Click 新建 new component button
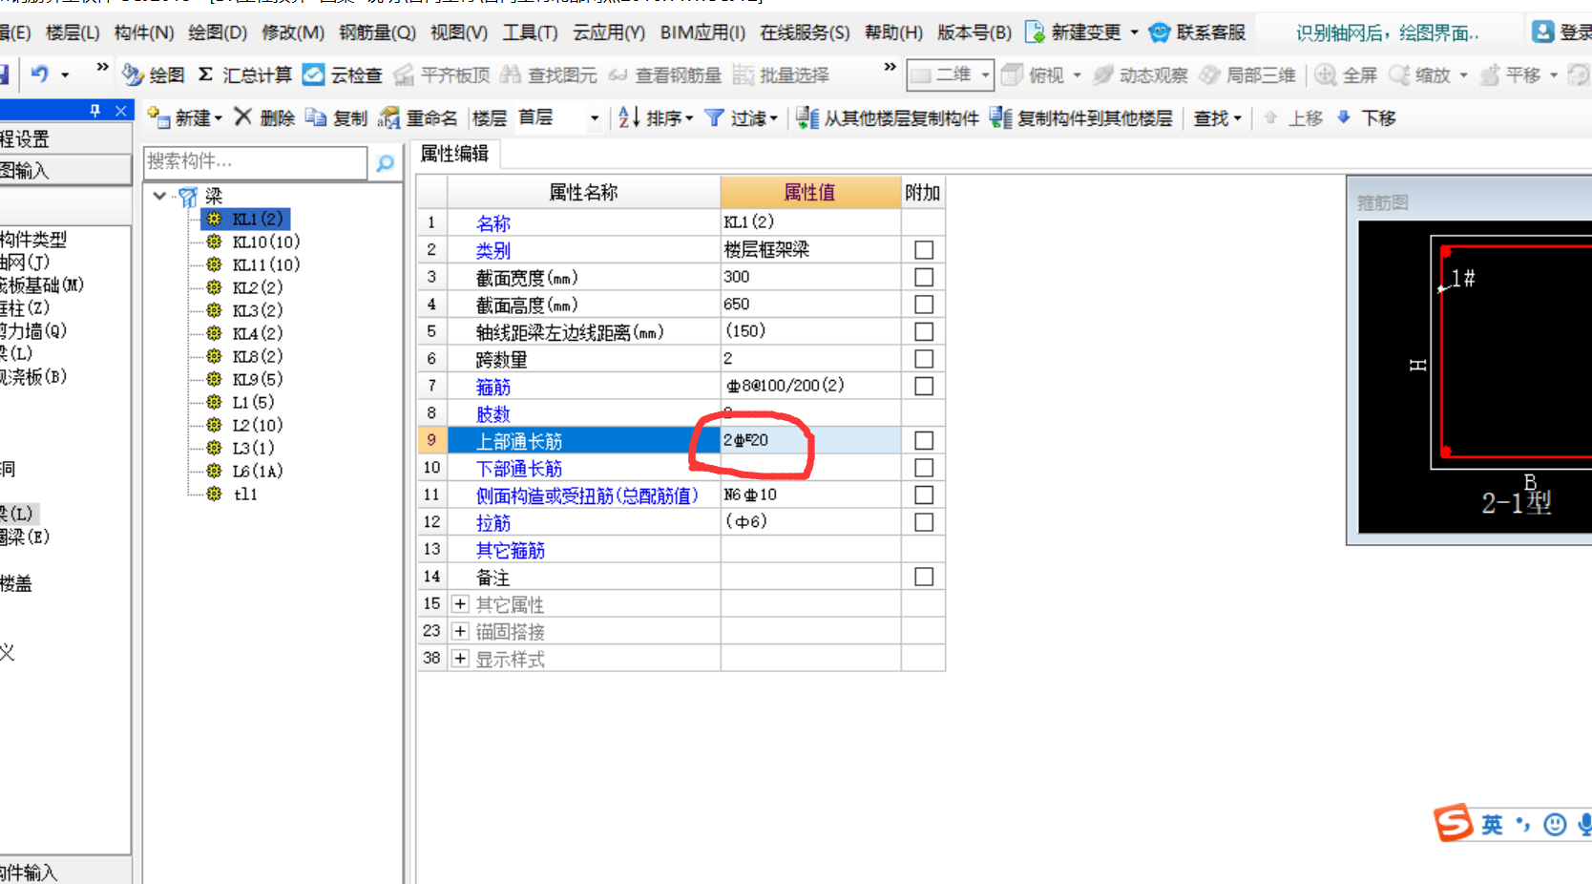Viewport: 1592px width, 884px height. click(185, 117)
